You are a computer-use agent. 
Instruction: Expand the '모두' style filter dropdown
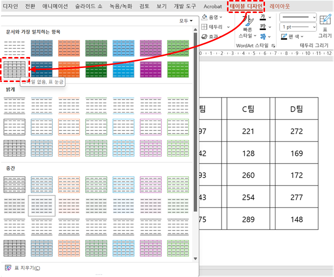coord(186,21)
